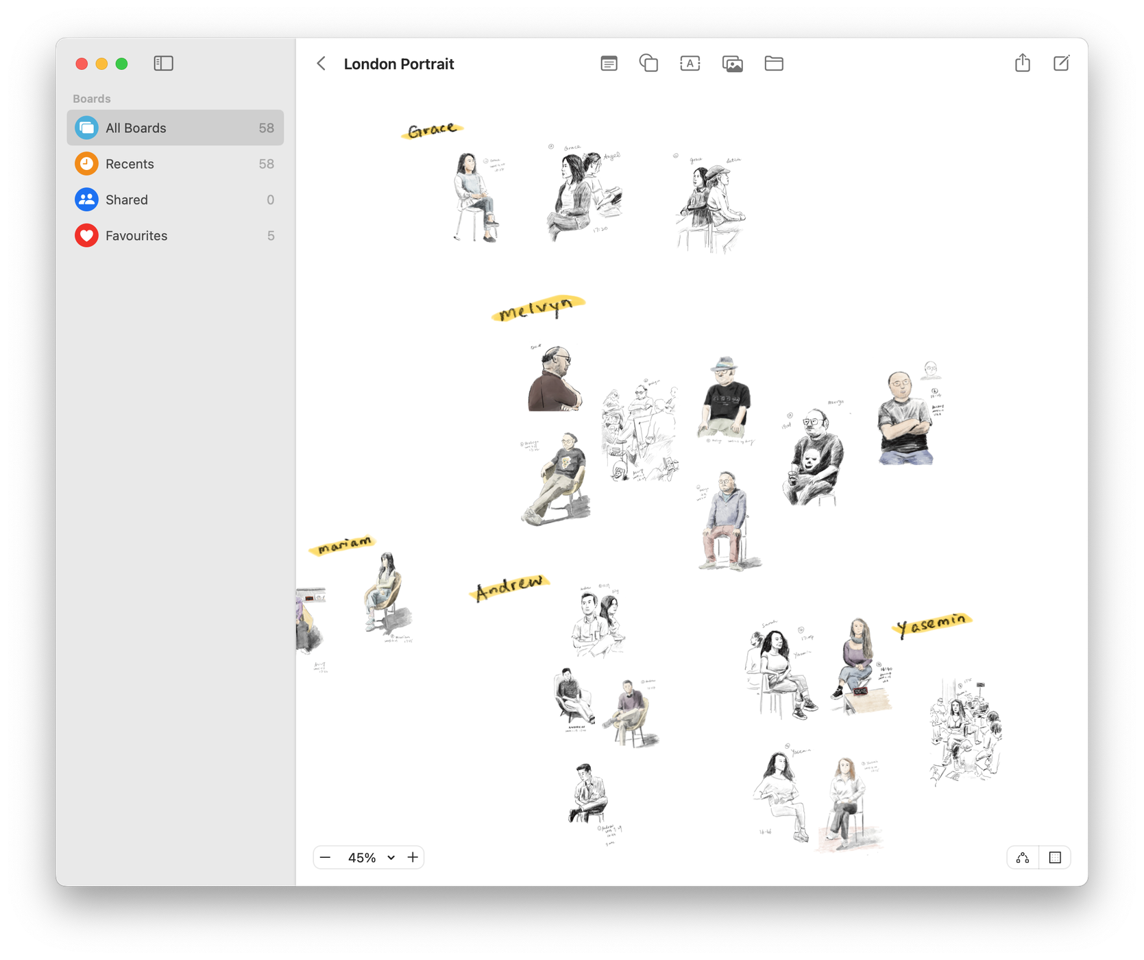The image size is (1144, 960).
Task: Toggle the sidebar visibility
Action: click(163, 64)
